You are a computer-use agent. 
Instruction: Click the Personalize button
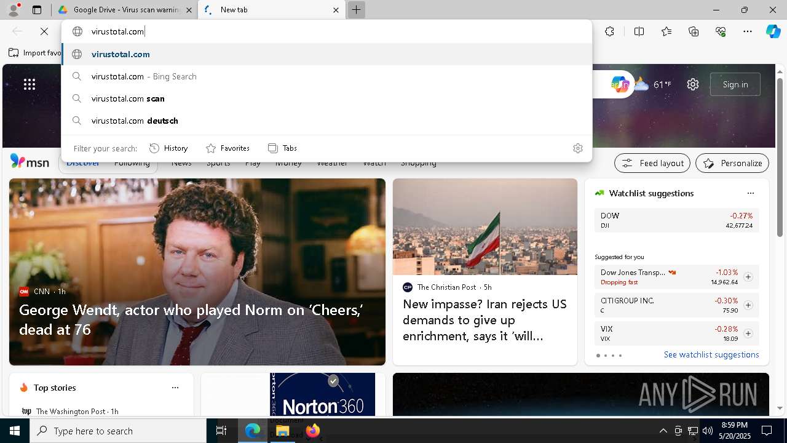point(732,163)
